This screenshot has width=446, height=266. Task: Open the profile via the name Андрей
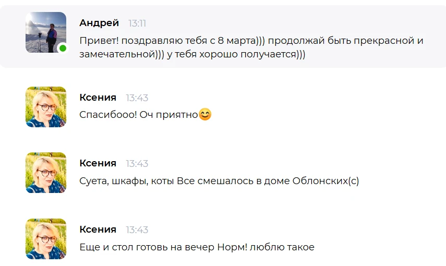click(x=99, y=23)
